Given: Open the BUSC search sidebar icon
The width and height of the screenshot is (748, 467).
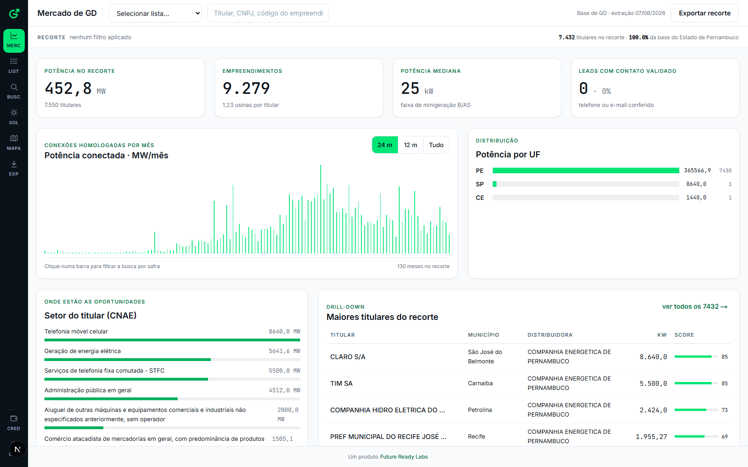Looking at the screenshot, I should [x=14, y=92].
